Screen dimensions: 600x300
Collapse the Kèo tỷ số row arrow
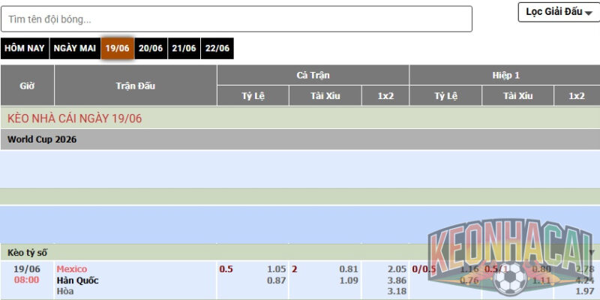[x=592, y=253]
